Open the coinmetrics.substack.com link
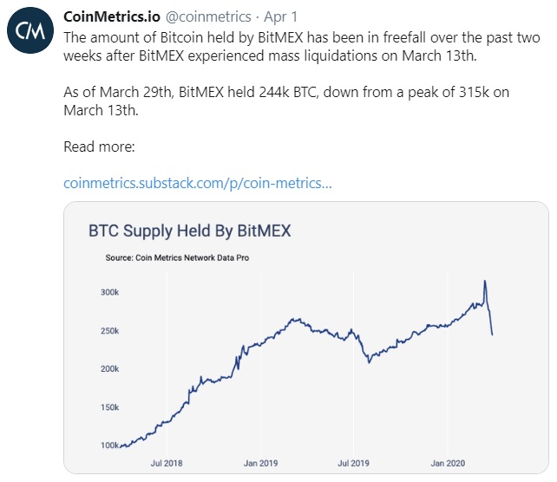557x482 pixels. pos(197,183)
